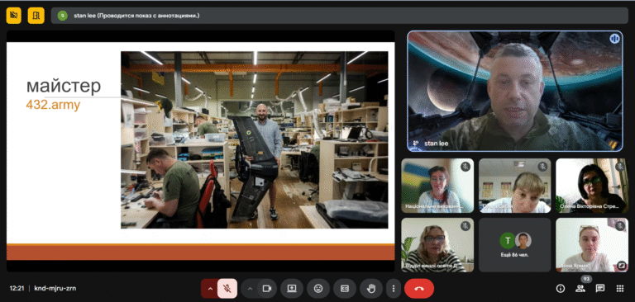635x302 pixels.
Task: Open the Ещё 86 чел. participants tile
Action: [515, 245]
